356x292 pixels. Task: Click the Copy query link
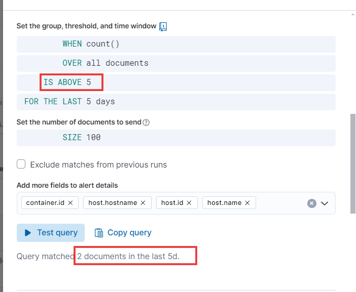click(123, 233)
